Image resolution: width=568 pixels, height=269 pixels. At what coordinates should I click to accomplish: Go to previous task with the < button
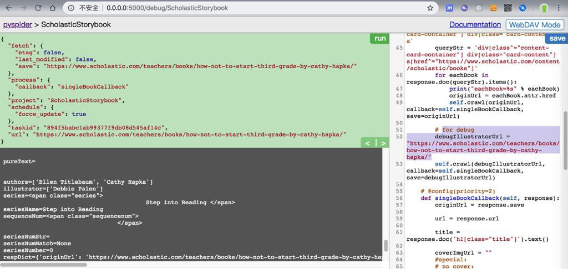(368, 143)
